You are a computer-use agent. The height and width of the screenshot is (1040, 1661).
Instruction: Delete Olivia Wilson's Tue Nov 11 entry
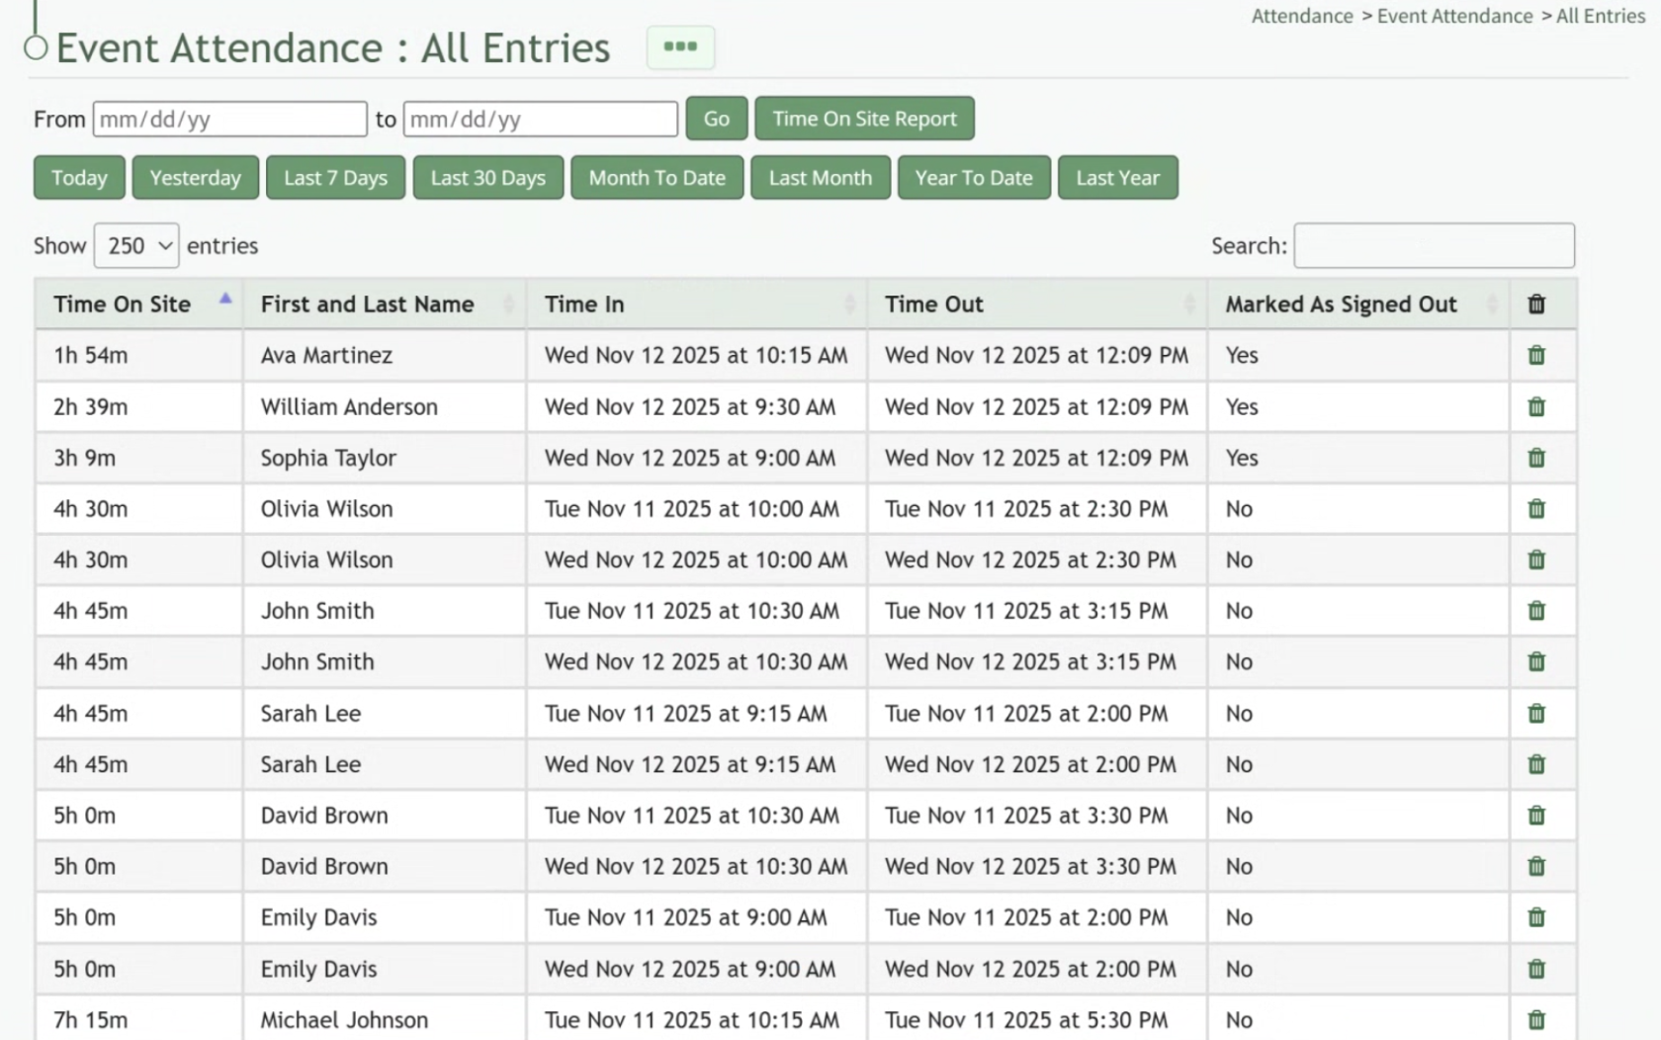[x=1535, y=508]
